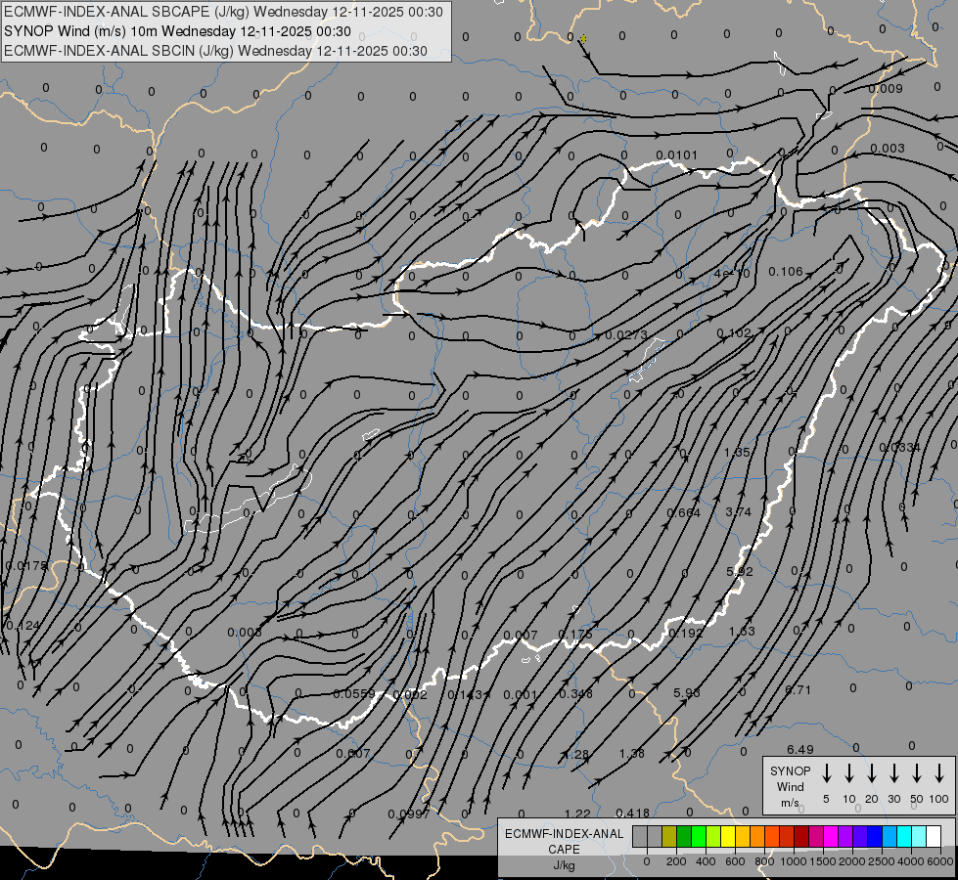Click the SBCAPE title line
This screenshot has width=958, height=880.
(x=223, y=12)
